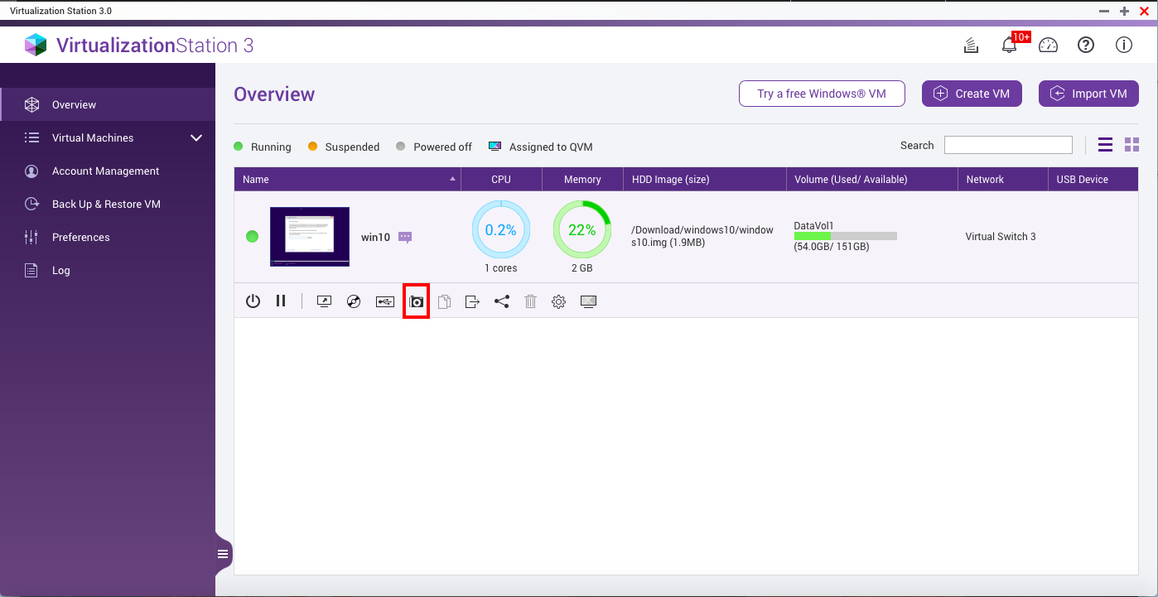This screenshot has width=1158, height=597.
Task: Click the Memory column header
Action: [582, 179]
